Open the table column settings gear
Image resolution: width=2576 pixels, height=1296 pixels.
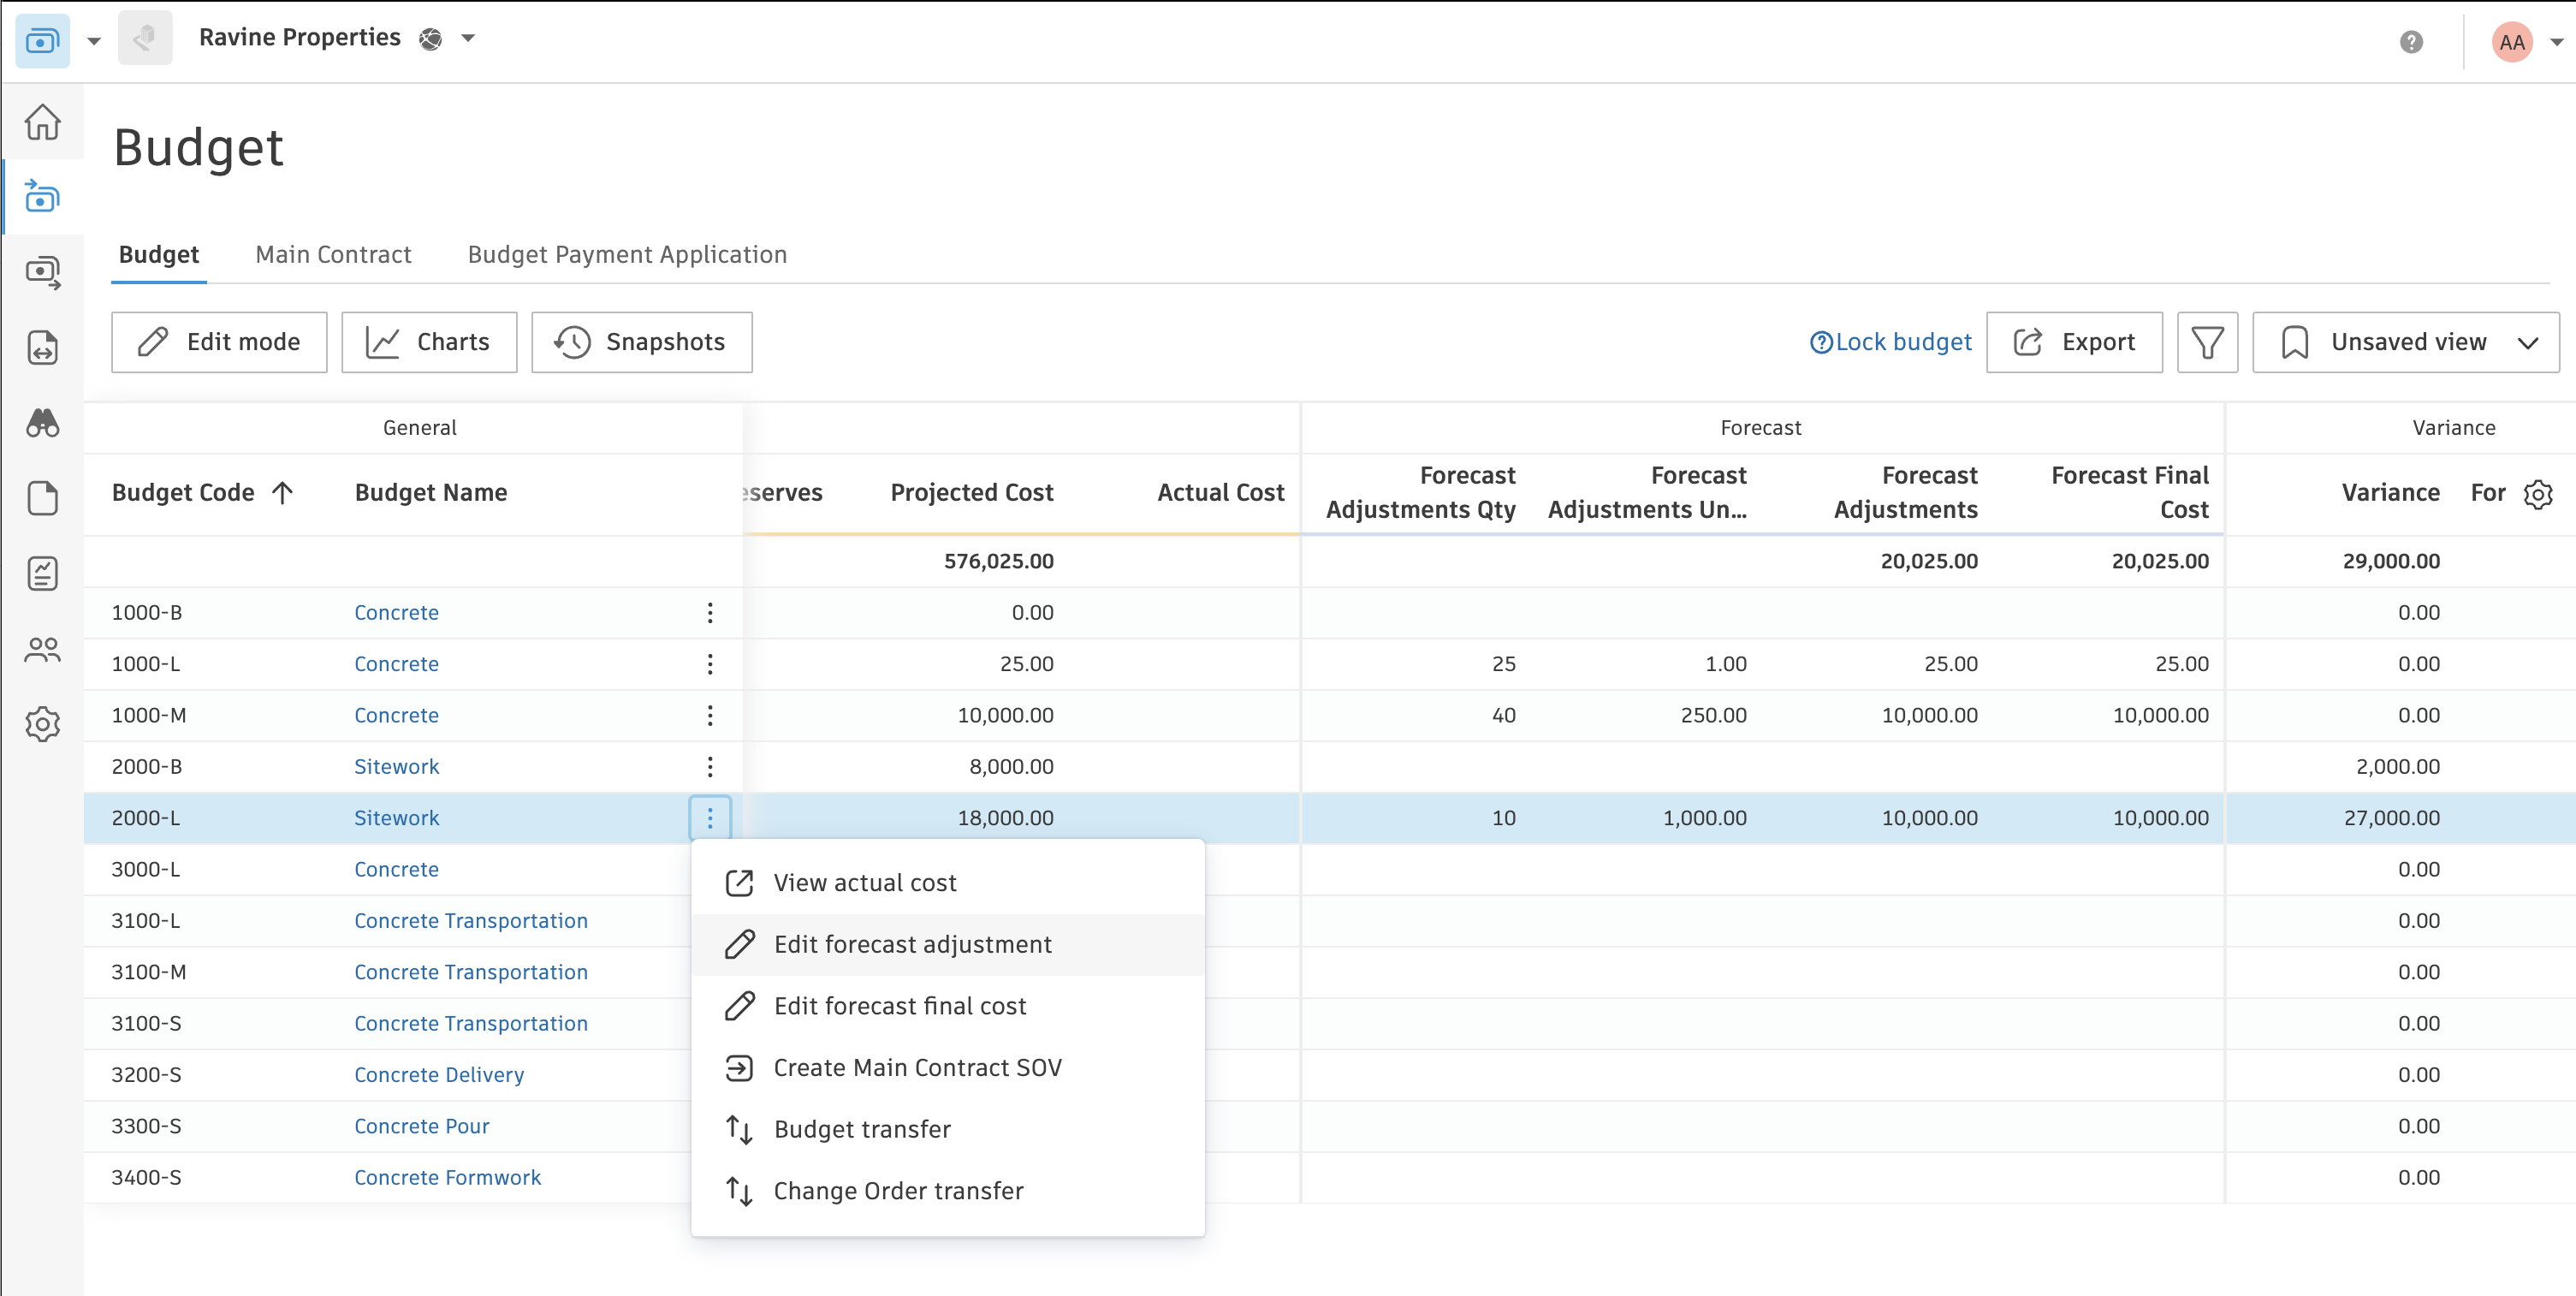click(x=2537, y=493)
